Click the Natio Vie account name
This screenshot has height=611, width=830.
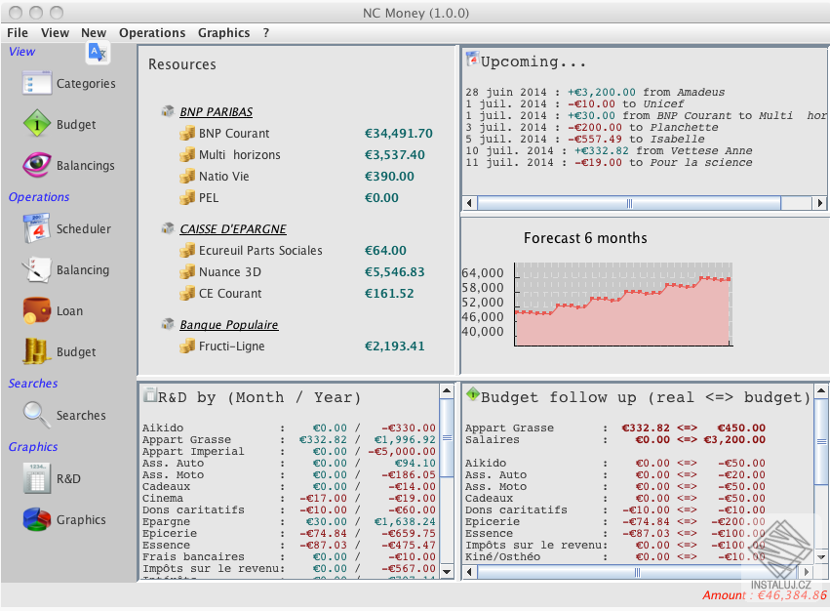tap(224, 176)
